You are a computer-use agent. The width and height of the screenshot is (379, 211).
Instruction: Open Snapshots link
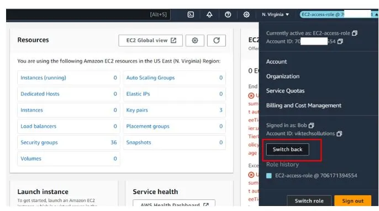point(139,142)
